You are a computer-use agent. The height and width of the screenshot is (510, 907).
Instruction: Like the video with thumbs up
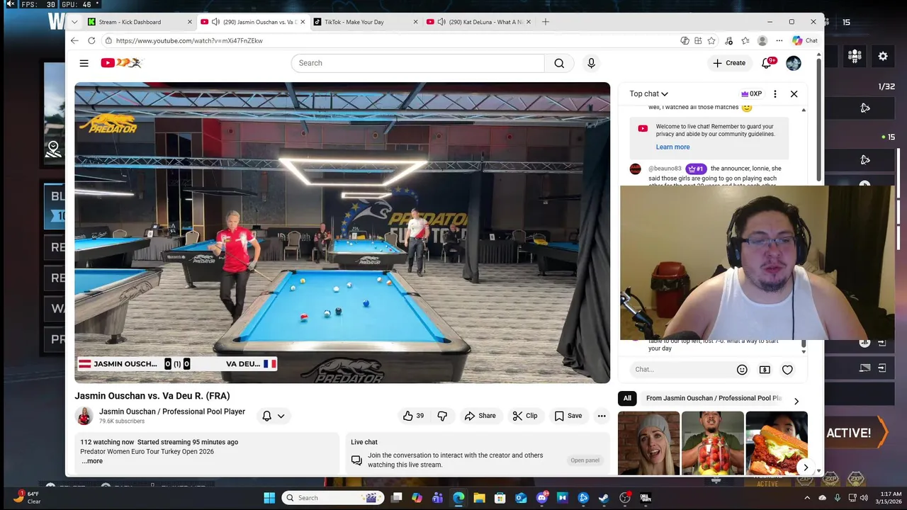pyautogui.click(x=414, y=416)
